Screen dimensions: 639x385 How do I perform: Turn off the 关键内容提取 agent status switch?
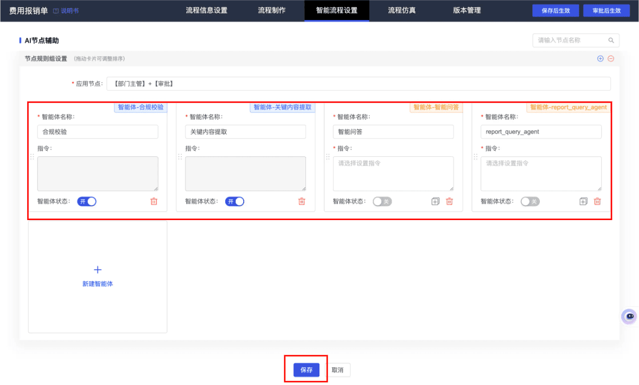click(x=234, y=202)
